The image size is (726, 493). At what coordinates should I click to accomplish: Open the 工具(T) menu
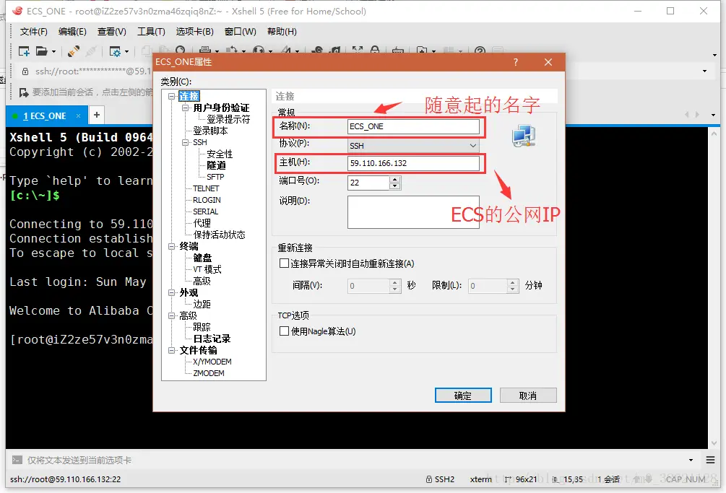pos(151,32)
